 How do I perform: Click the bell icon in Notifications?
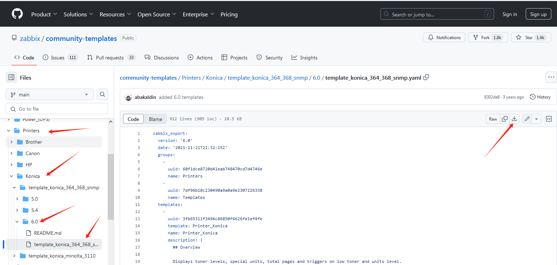pyautogui.click(x=431, y=37)
